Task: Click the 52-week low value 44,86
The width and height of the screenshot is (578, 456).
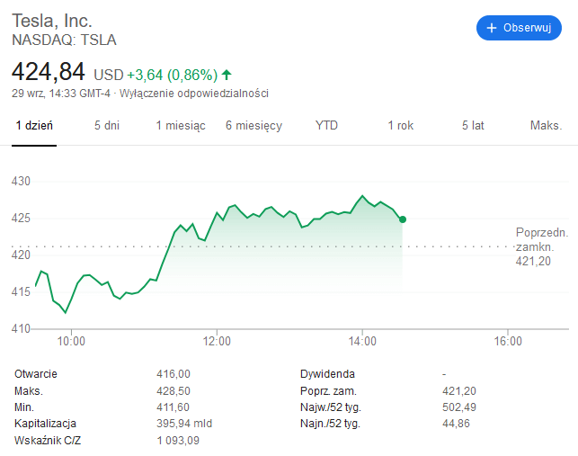Action: pos(456,423)
